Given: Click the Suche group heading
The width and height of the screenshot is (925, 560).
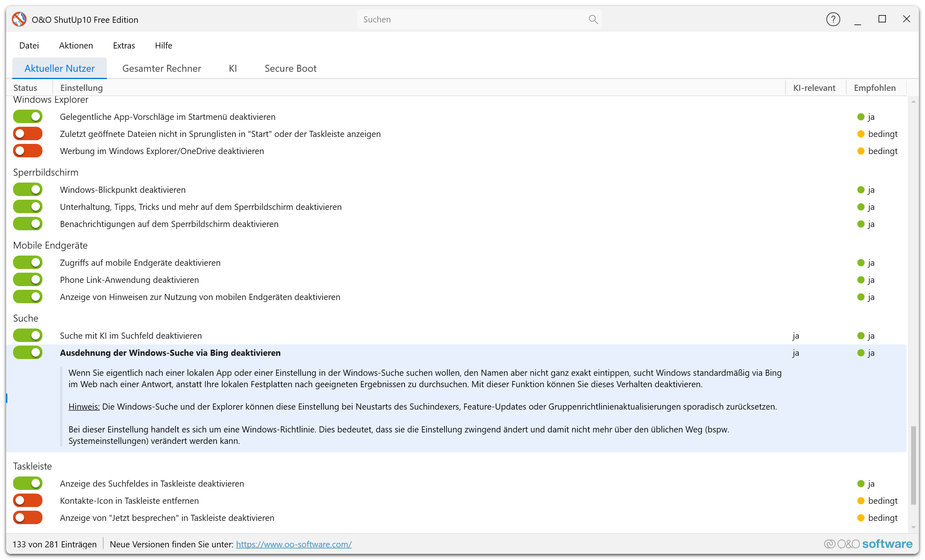Looking at the screenshot, I should (x=26, y=318).
